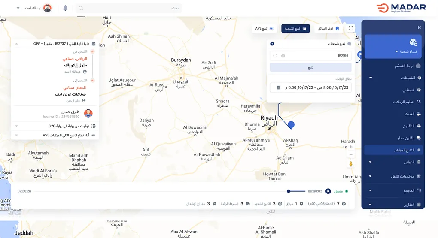Clear the shipment number field with X icon
This screenshot has width=438, height=238.
pyautogui.click(x=283, y=56)
